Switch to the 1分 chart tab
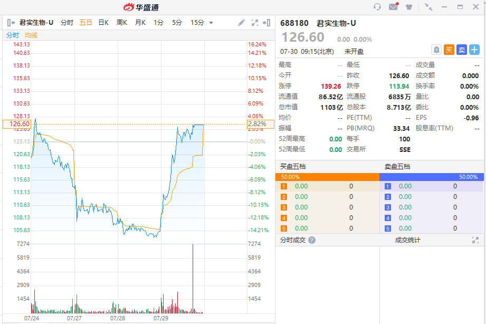This screenshot has height=324, width=486. pyautogui.click(x=158, y=23)
